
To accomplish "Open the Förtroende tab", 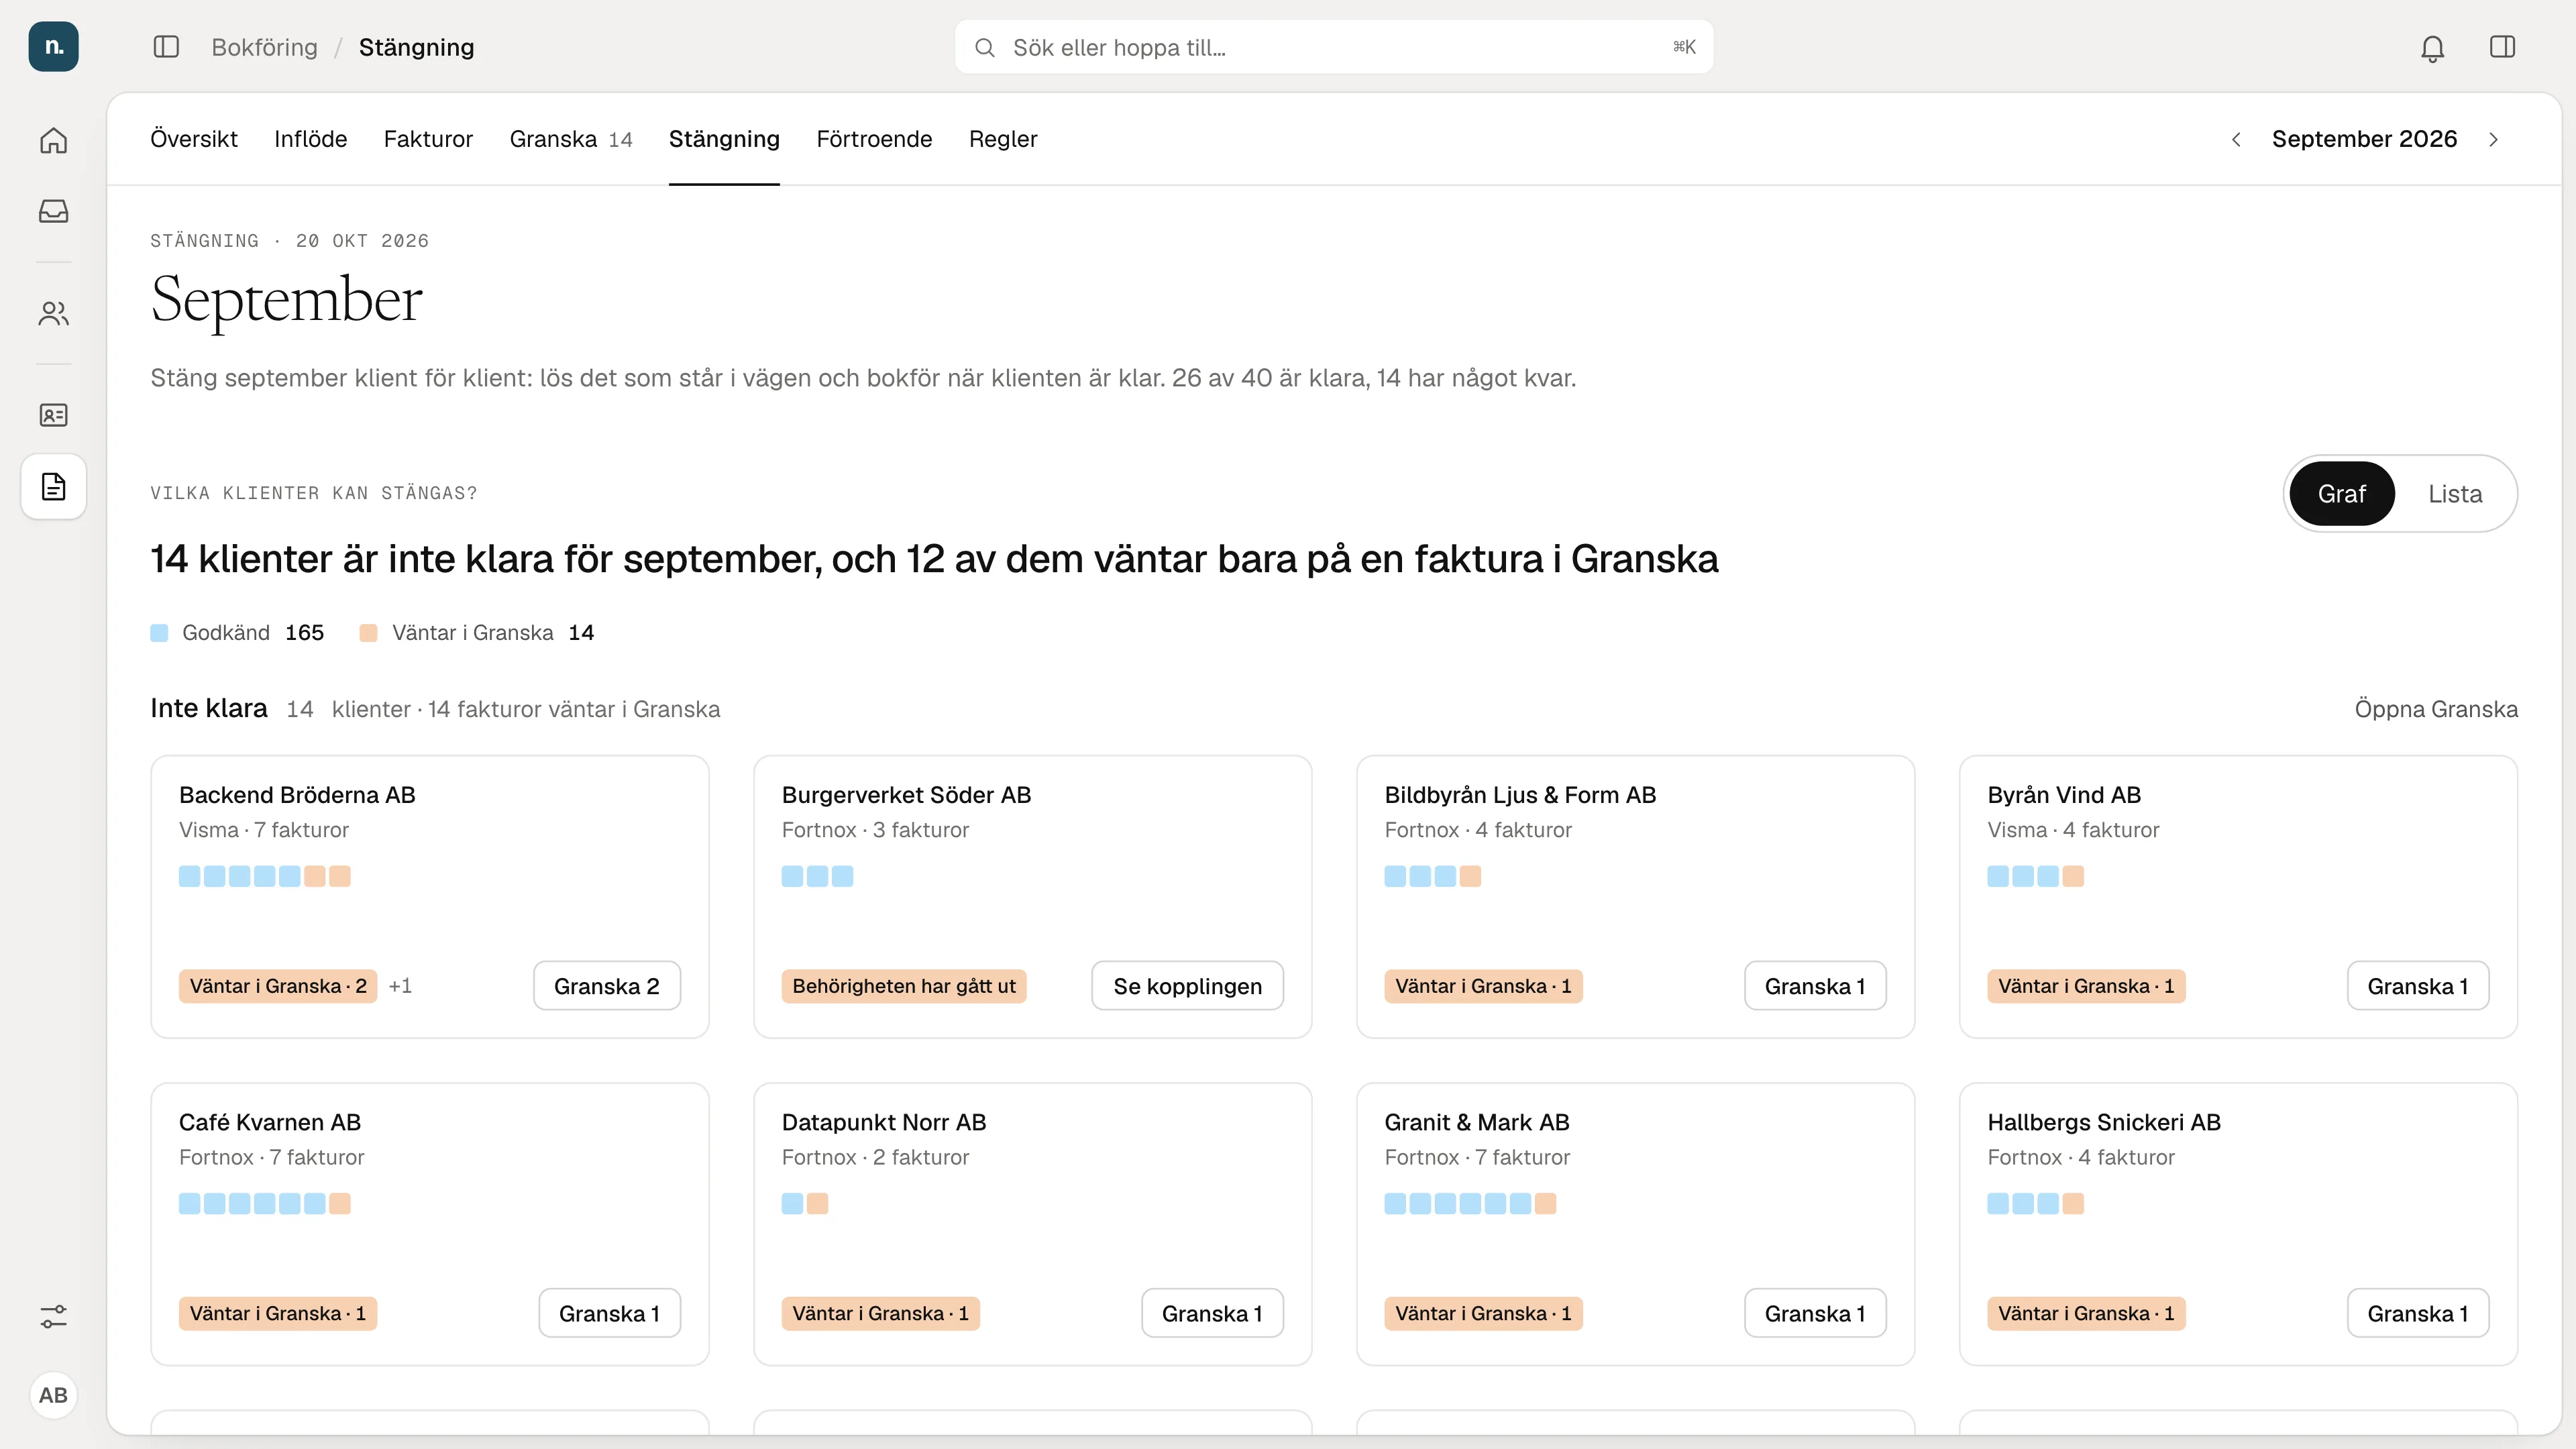I will (x=874, y=139).
